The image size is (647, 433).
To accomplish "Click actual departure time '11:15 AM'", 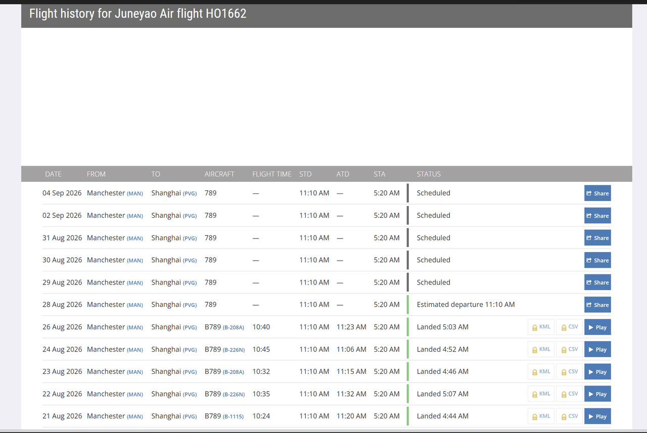I will tap(351, 371).
